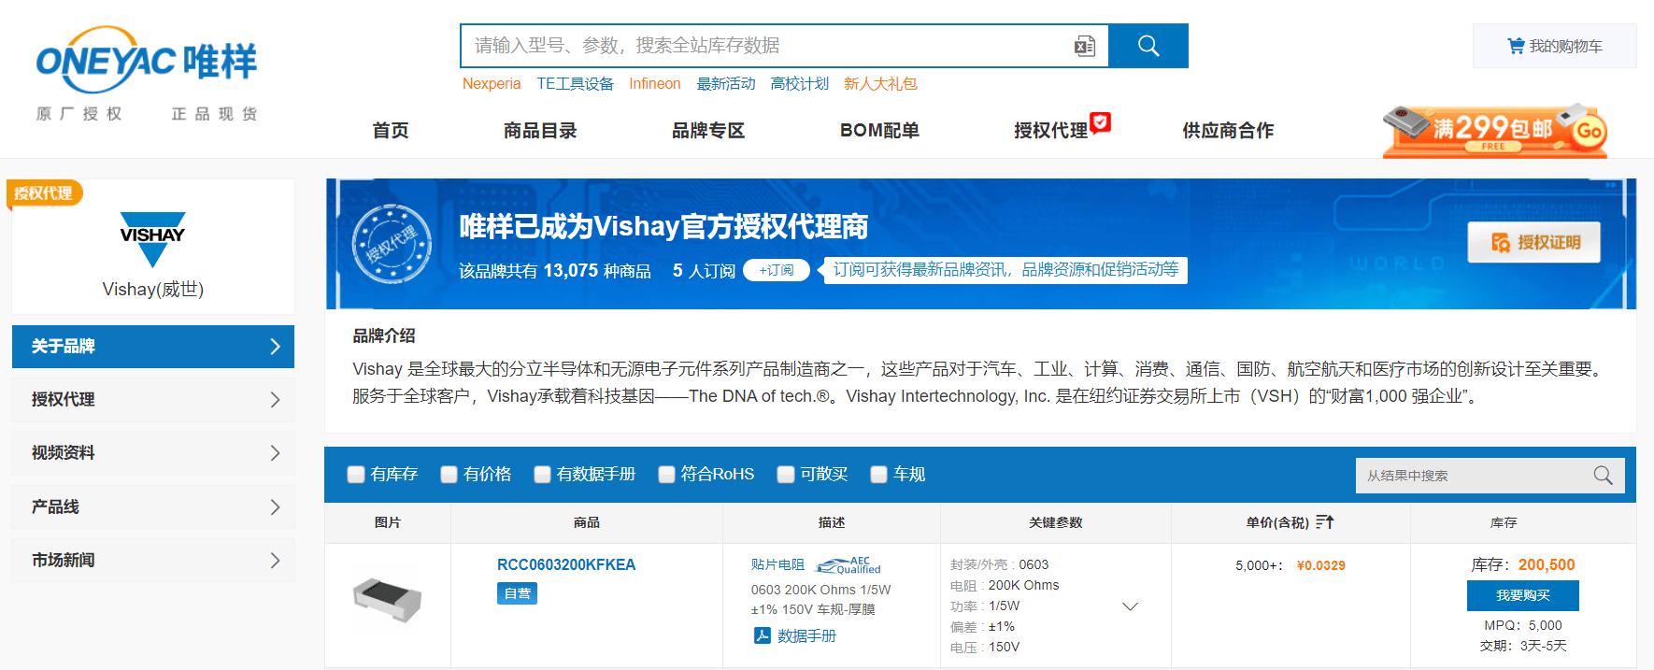
Task: Expand the 产品线 sidebar section
Action: (153, 506)
